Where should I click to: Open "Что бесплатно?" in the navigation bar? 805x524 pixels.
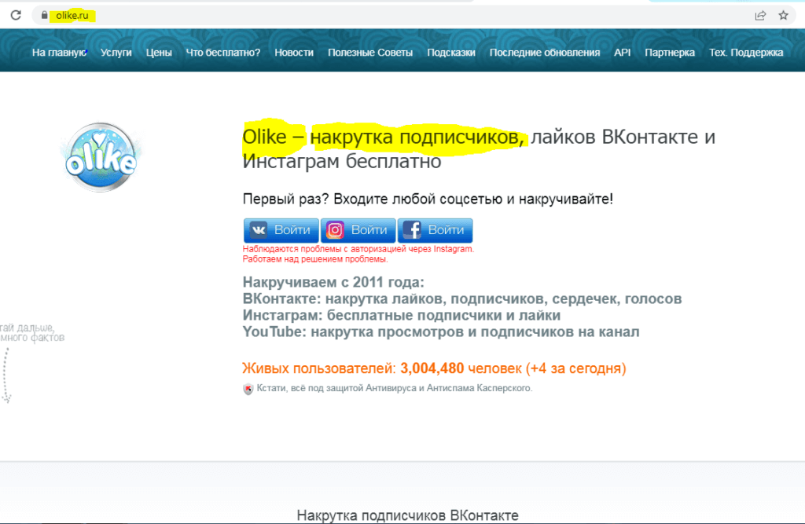coord(223,53)
